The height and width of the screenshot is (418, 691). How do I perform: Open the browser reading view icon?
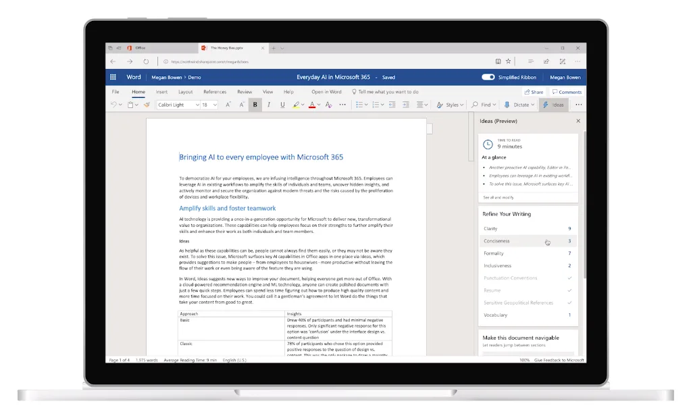coord(498,61)
